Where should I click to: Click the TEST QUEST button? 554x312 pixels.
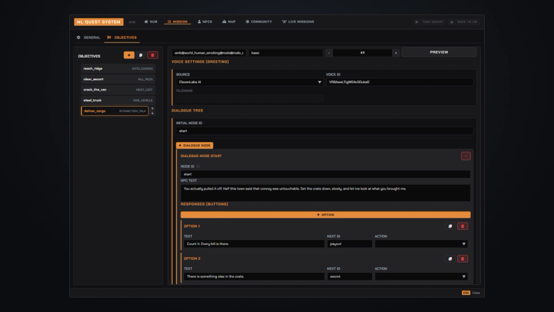coord(429,22)
